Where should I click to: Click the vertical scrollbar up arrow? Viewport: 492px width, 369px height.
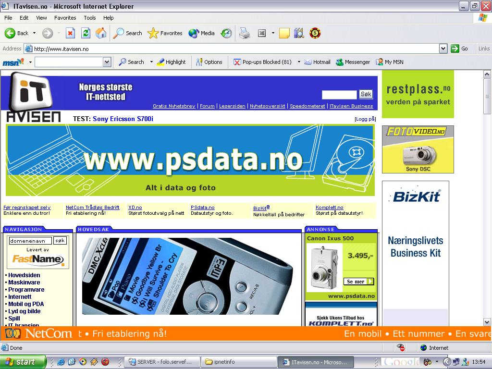[487, 74]
